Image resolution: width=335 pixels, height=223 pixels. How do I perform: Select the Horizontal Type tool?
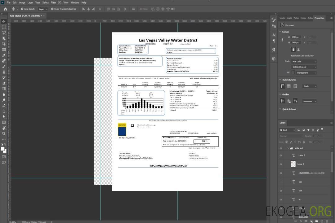(x=4, y=111)
